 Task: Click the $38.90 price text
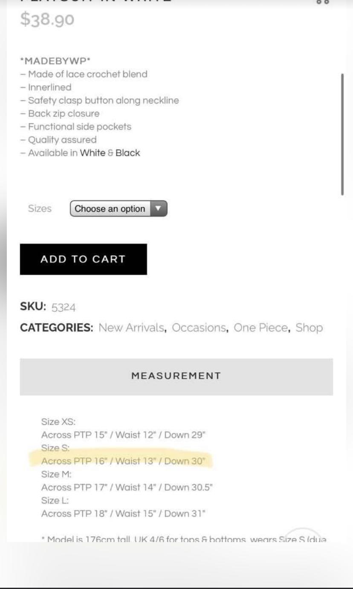coord(47,19)
